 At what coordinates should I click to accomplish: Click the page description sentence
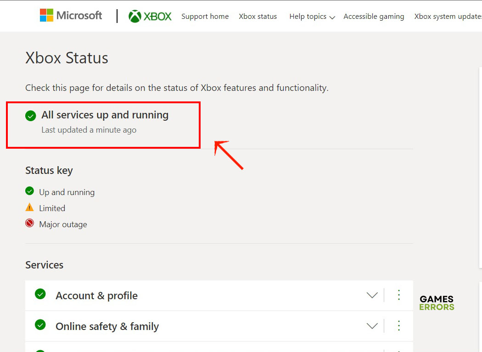pyautogui.click(x=177, y=88)
